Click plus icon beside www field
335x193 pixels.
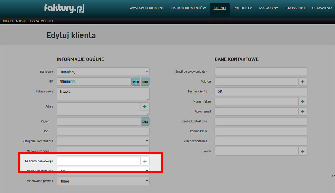click(x=303, y=151)
